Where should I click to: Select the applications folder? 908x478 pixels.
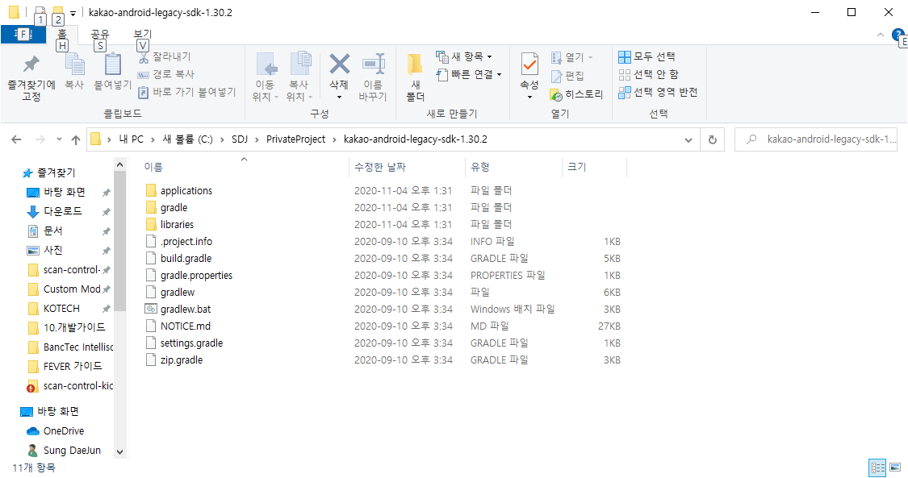[x=186, y=191]
